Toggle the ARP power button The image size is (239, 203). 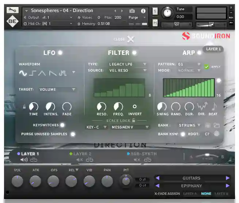tap(199, 53)
